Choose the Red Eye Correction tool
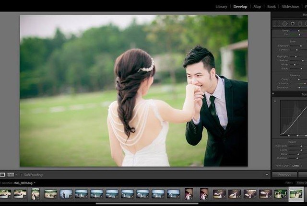This screenshot has height=206, width=307. tap(293, 23)
